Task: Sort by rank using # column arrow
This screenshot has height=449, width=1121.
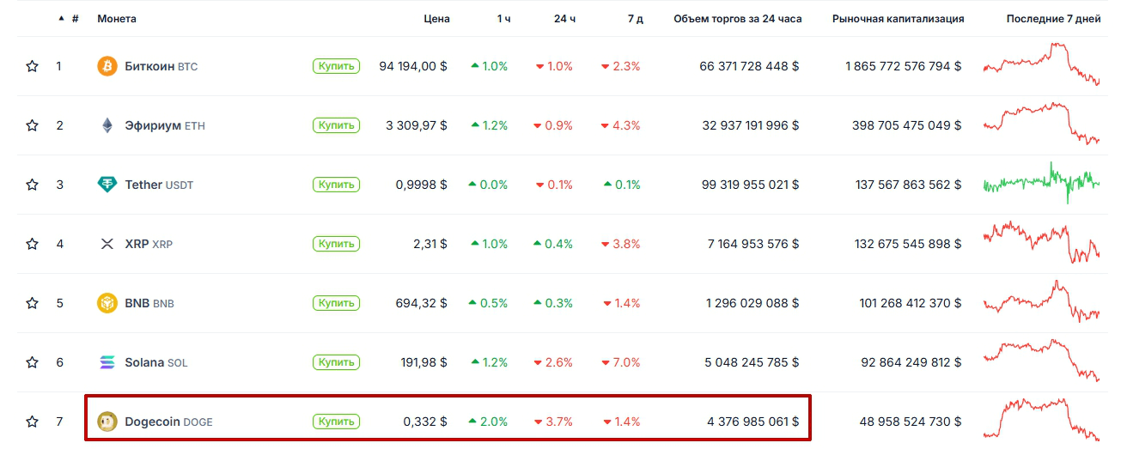Action: (x=61, y=19)
